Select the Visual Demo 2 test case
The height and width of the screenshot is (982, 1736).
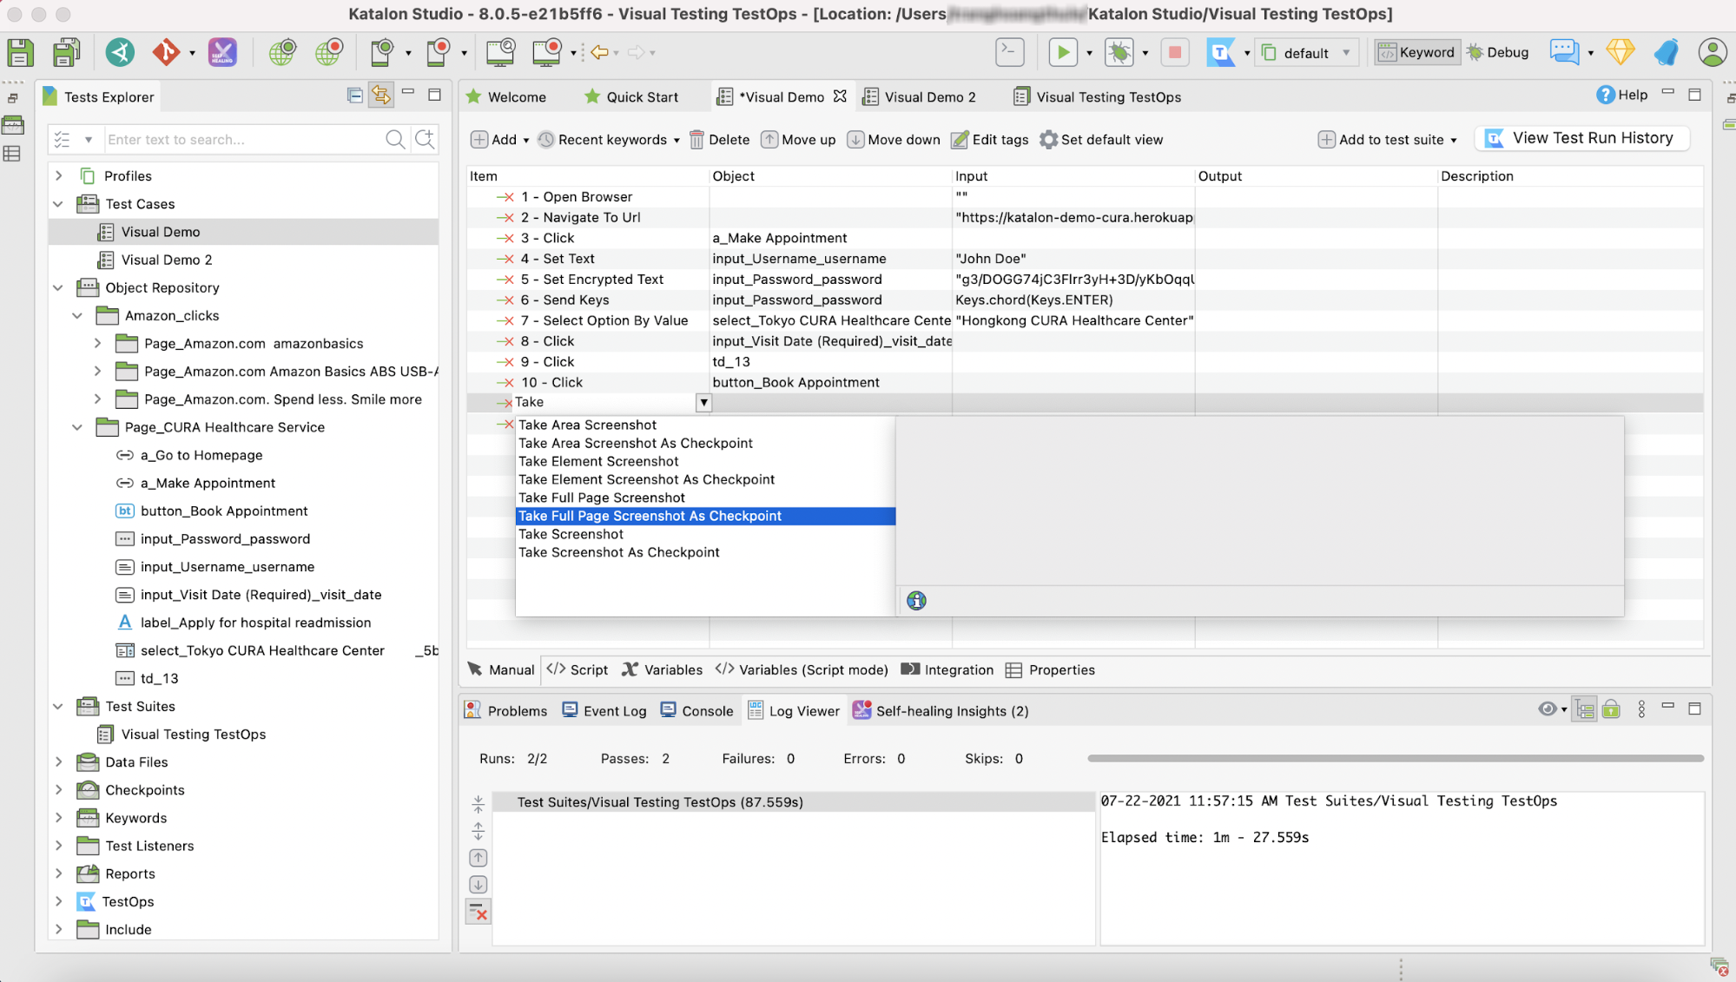[167, 260]
